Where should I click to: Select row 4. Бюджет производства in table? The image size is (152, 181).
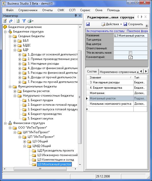tap(117, 88)
